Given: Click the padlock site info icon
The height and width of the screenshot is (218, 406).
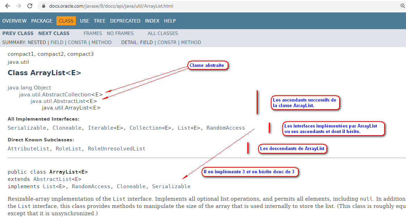Looking at the screenshot, I should [x=43, y=6].
